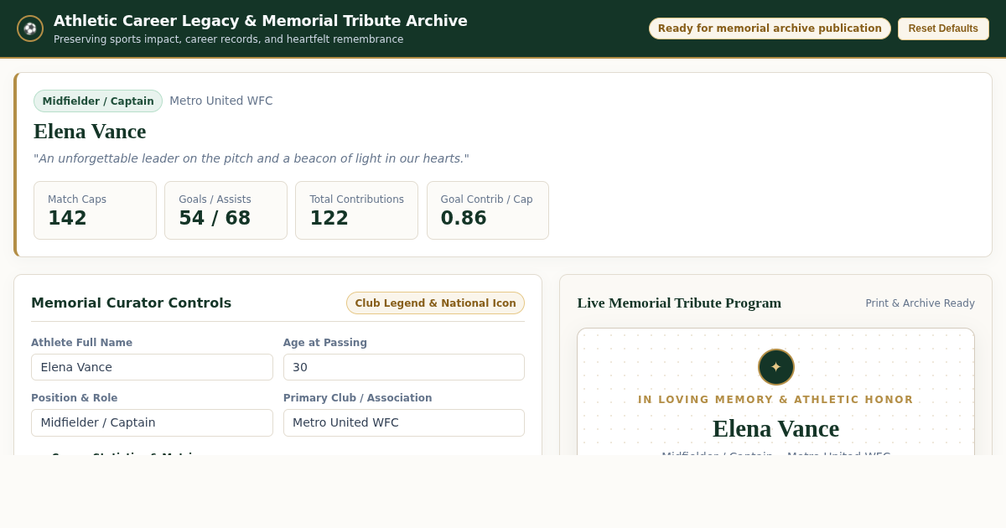Click the Elena Vance profile heading
Image resolution: width=1006 pixels, height=528 pixels.
tap(90, 132)
